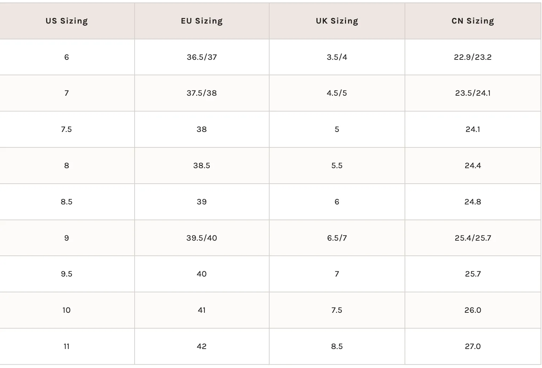Click the CN 23.5/24.1 cell
542x368 pixels.
tap(473, 93)
